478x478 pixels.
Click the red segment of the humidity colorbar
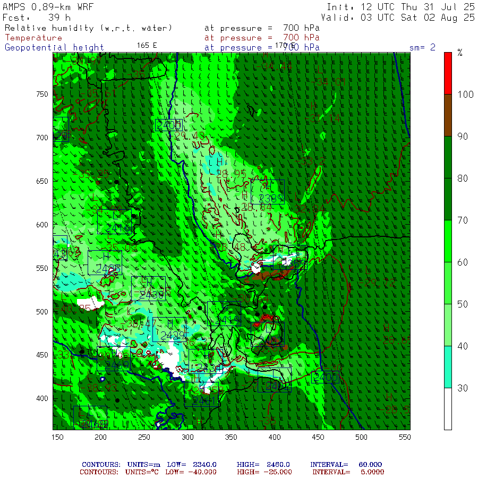[x=448, y=73]
